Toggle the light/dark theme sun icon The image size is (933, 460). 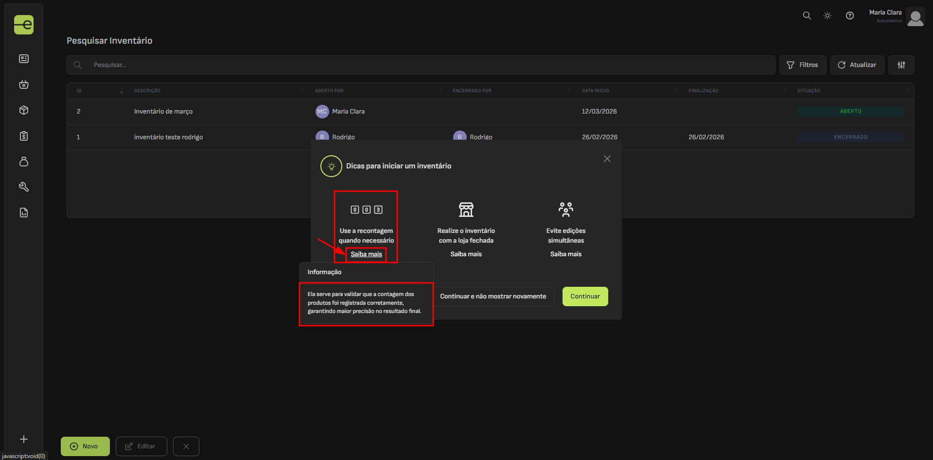pos(827,16)
